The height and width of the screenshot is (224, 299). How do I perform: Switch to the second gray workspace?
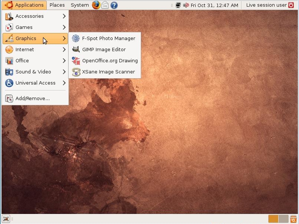click(283, 219)
